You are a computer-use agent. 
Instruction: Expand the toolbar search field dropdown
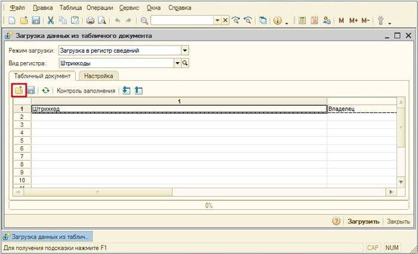click(x=217, y=20)
